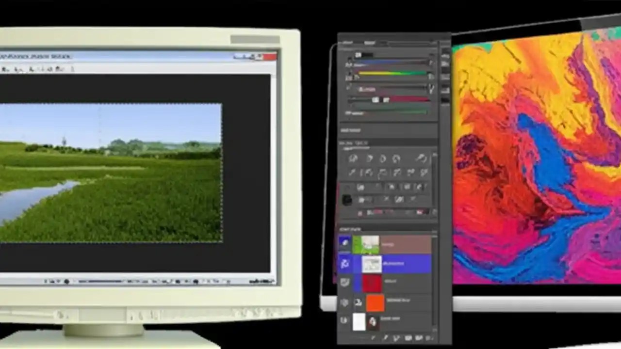
Task: Click the Add layer mask icon
Action: pos(397,337)
